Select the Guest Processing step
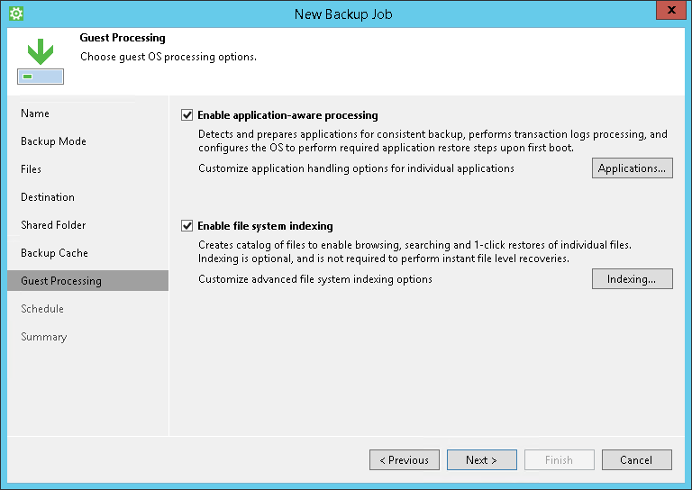The width and height of the screenshot is (692, 490). [x=61, y=281]
